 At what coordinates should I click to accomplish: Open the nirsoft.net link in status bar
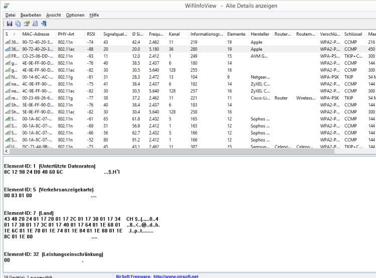[x=176, y=276]
